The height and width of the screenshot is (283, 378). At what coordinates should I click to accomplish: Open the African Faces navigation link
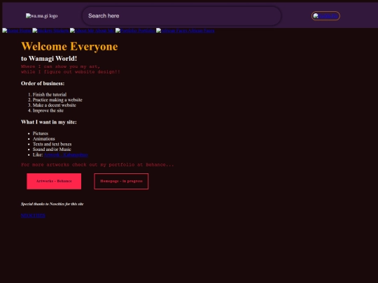point(185,31)
